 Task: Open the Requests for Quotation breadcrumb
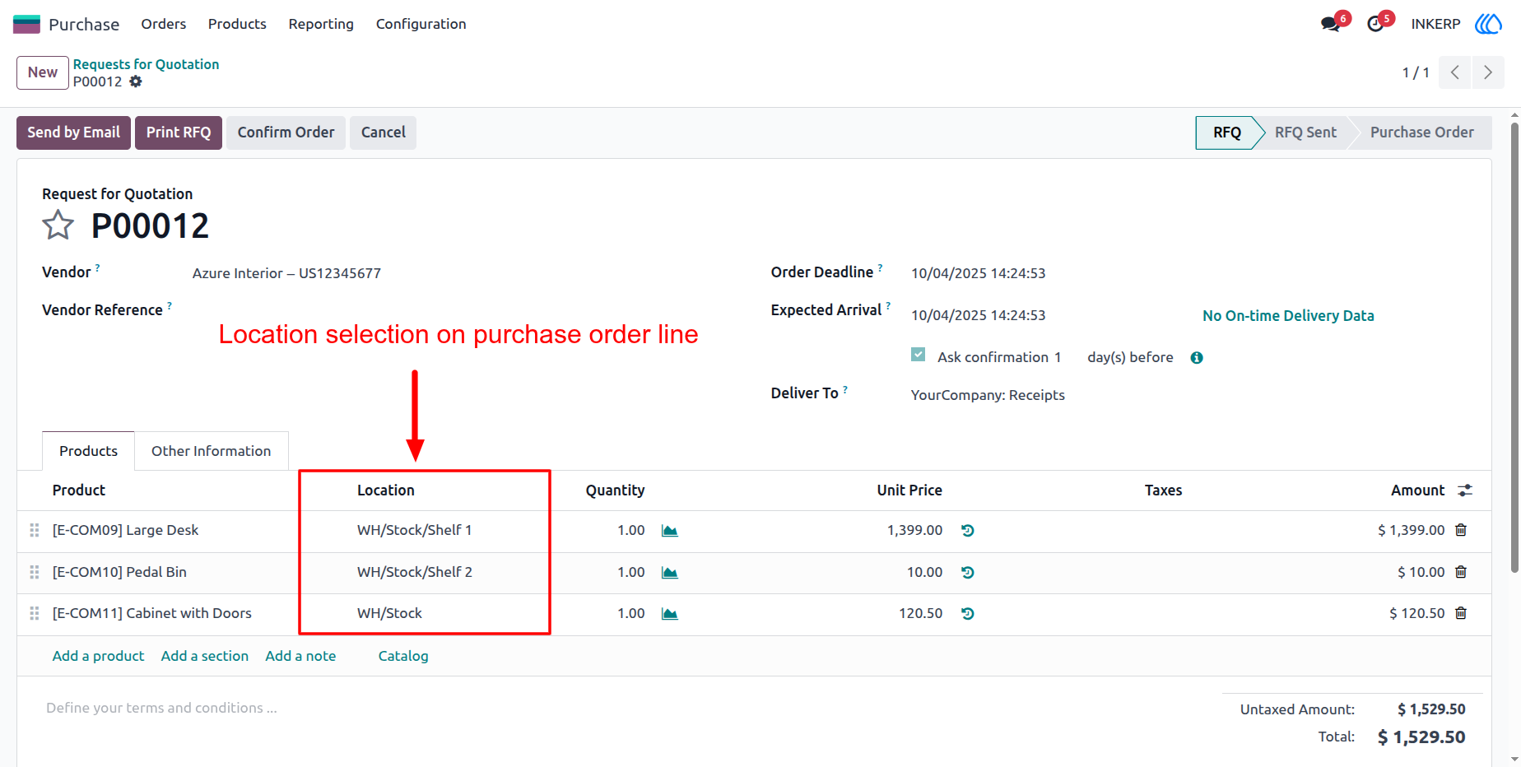pyautogui.click(x=146, y=64)
